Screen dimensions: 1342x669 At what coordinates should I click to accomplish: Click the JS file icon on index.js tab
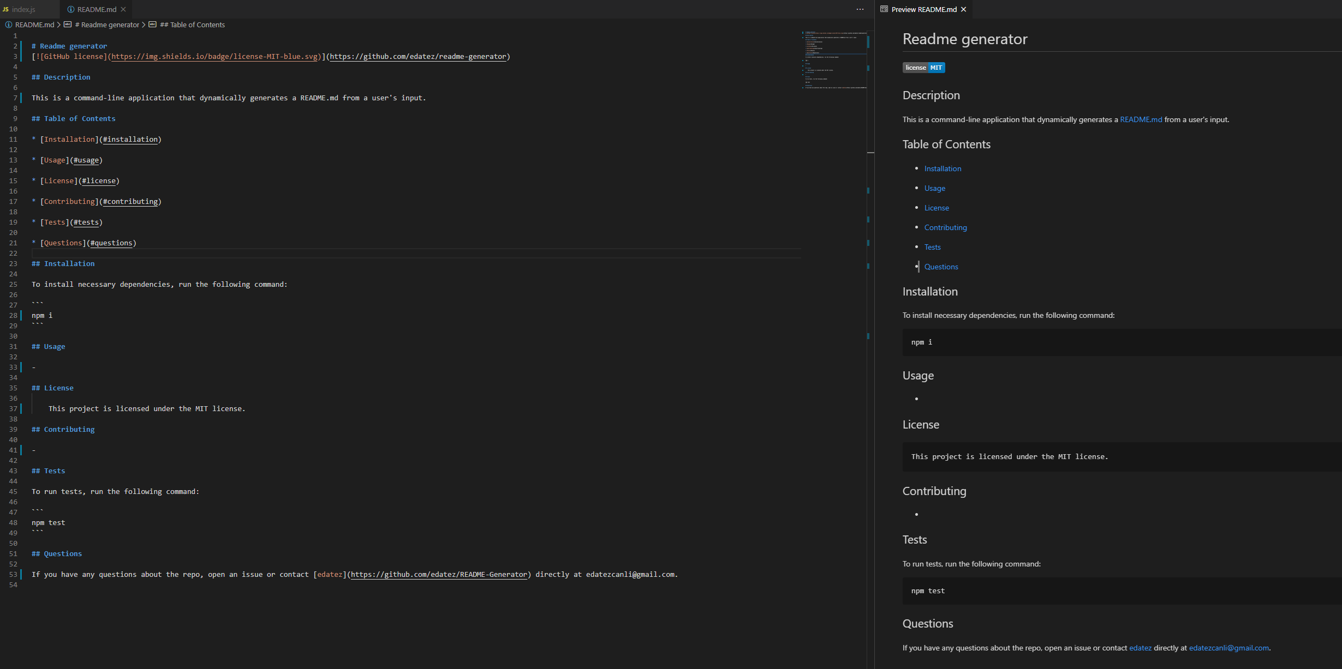(x=5, y=9)
